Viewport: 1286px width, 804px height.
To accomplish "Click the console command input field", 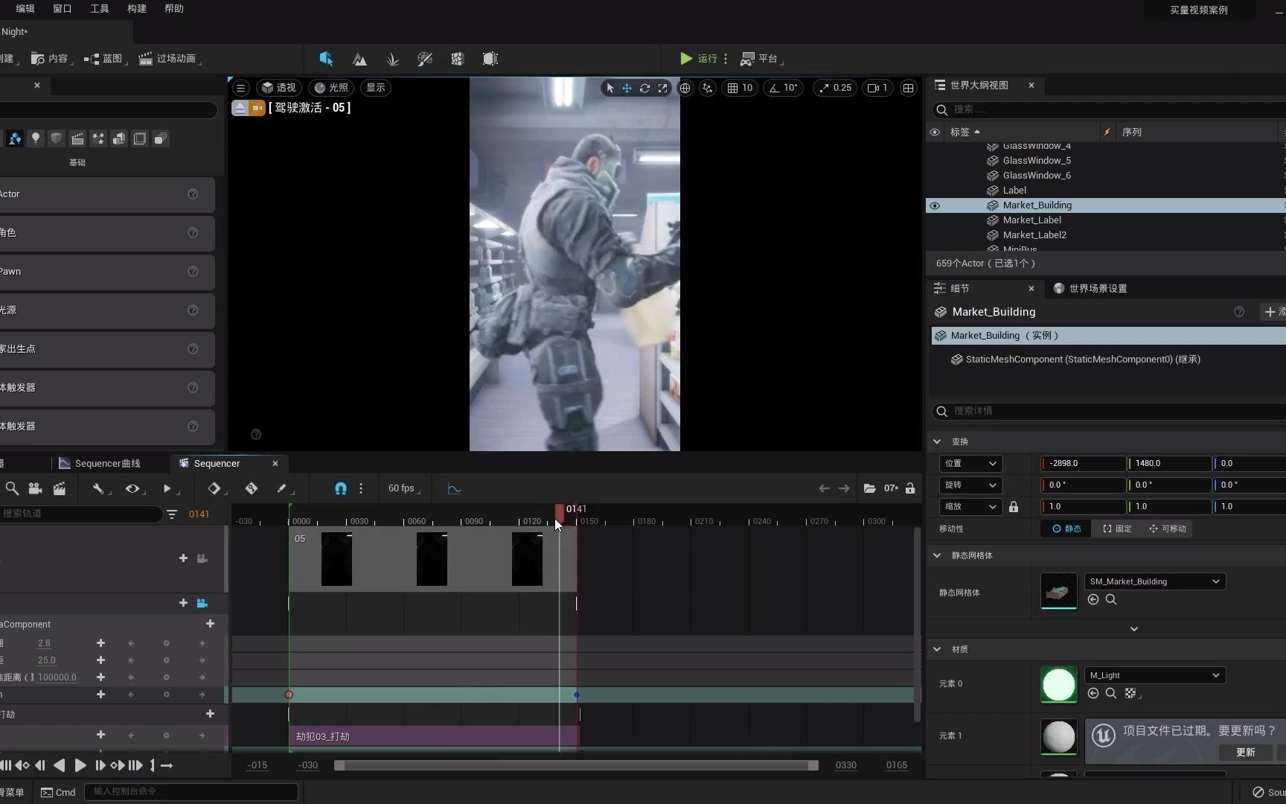I will 191,792.
